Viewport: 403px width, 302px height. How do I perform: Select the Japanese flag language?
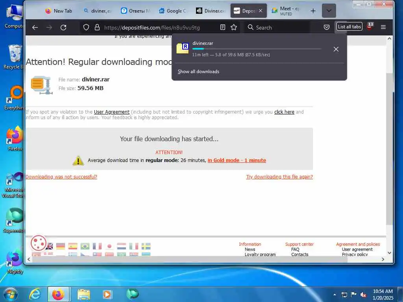tap(109, 246)
